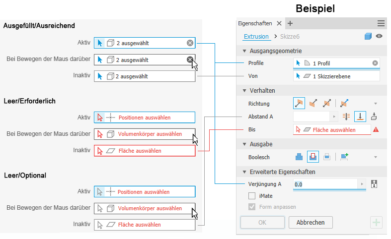Viewport: 391px width, 239px height.
Task: Click the New Solid boolean icon
Action: tap(344, 157)
